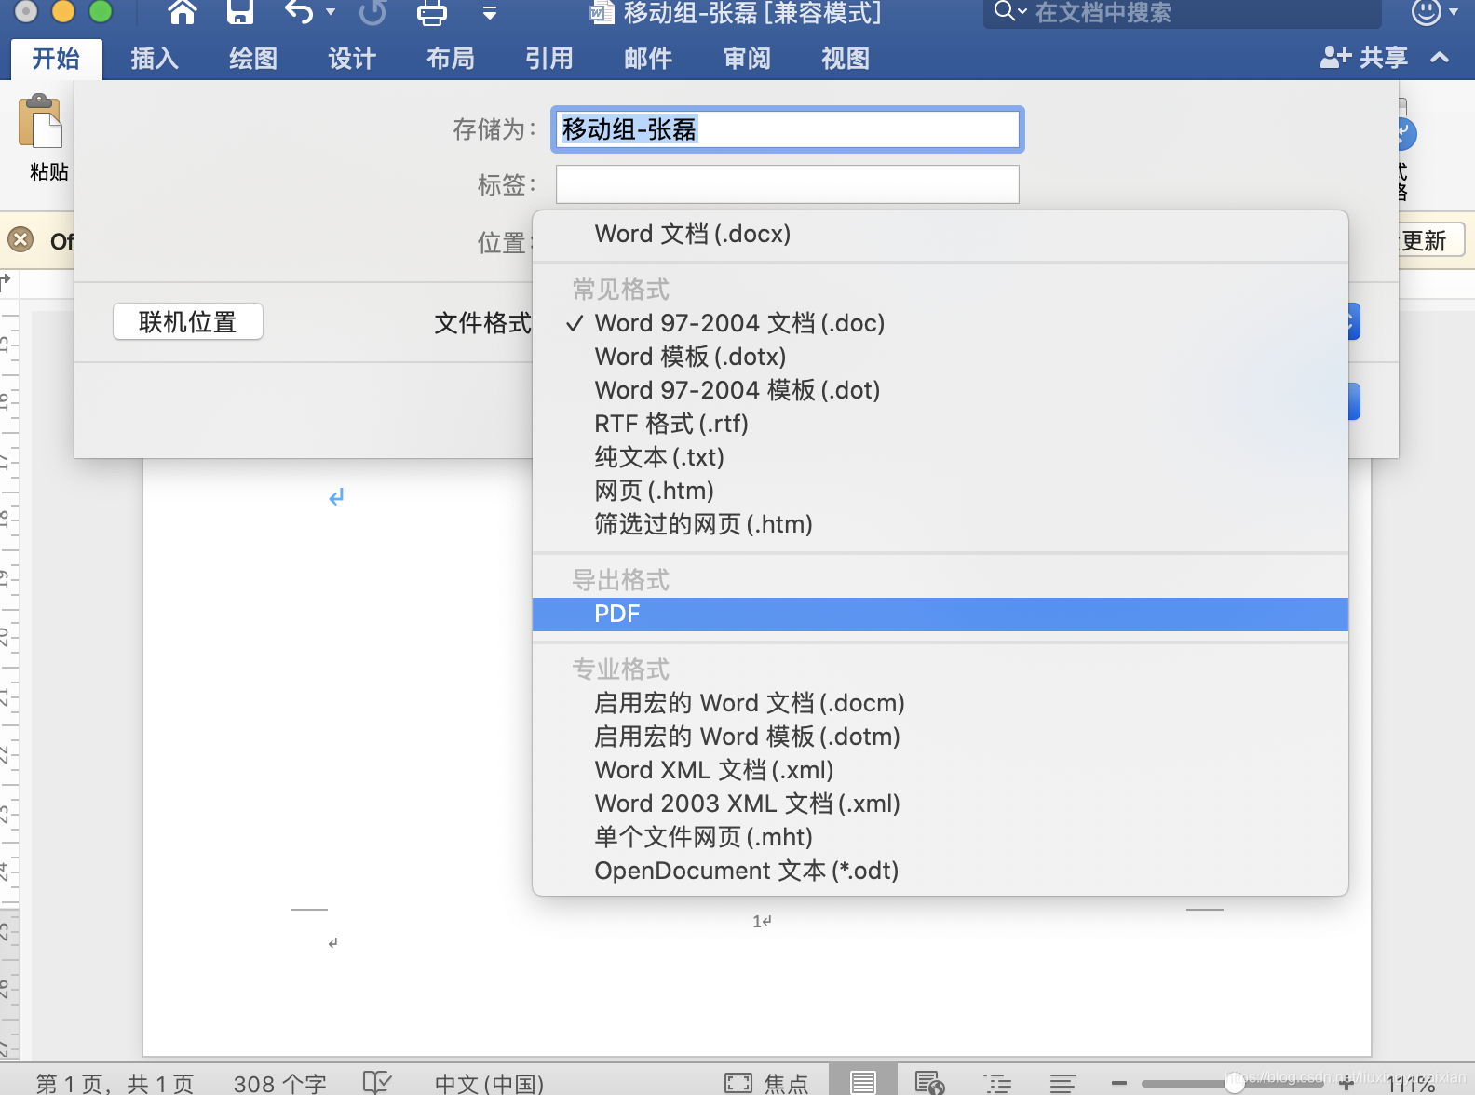Click the search-in-document field
The height and width of the screenshot is (1095, 1475).
[1183, 13]
